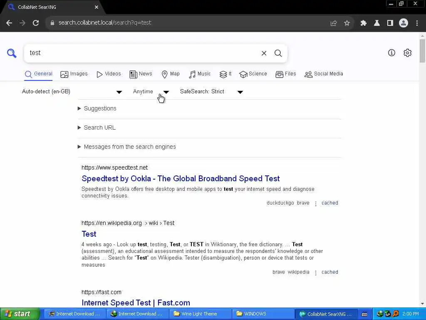
Task: Click the duckduckgo engine label
Action: 280,203
